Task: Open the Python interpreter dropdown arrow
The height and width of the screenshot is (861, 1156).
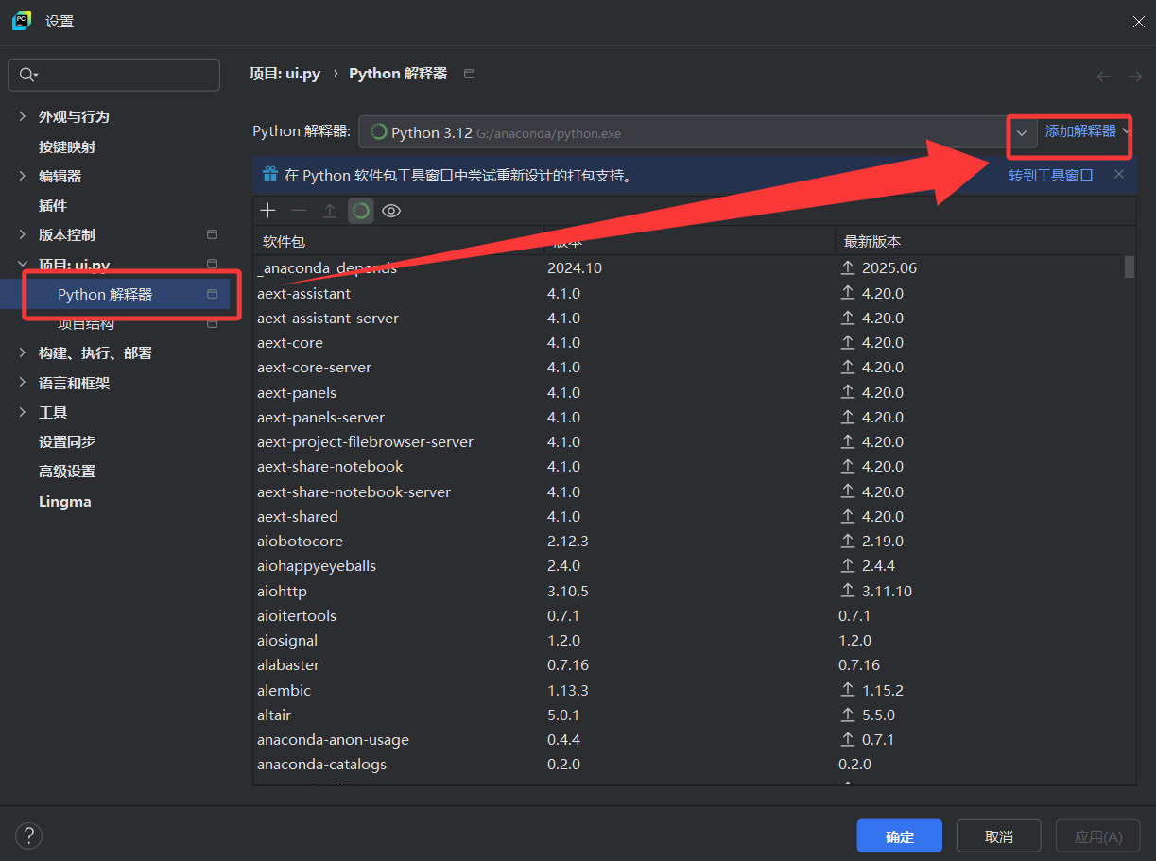Action: (x=1022, y=132)
